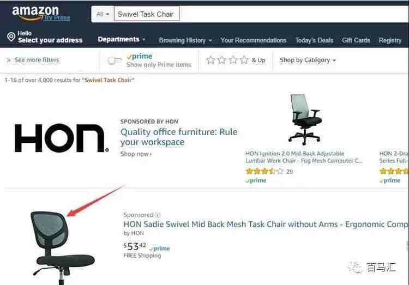Screen dimensions: 409x285
Task: Click the location pin icon
Action: [11, 37]
